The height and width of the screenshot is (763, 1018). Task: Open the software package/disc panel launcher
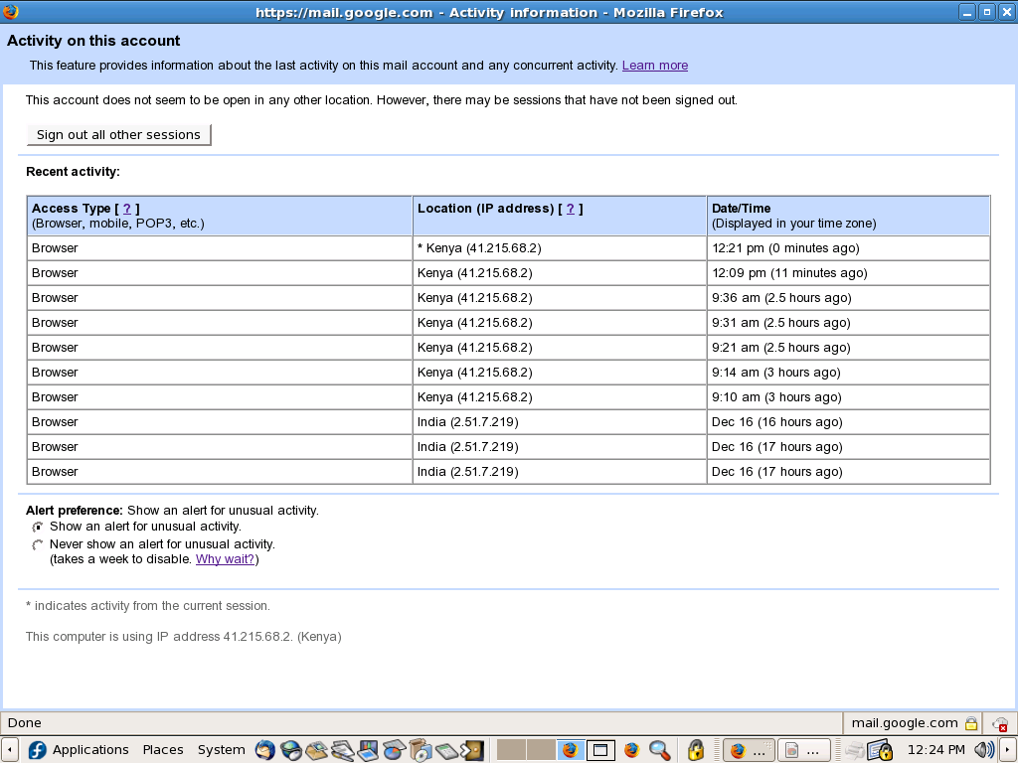(x=420, y=750)
